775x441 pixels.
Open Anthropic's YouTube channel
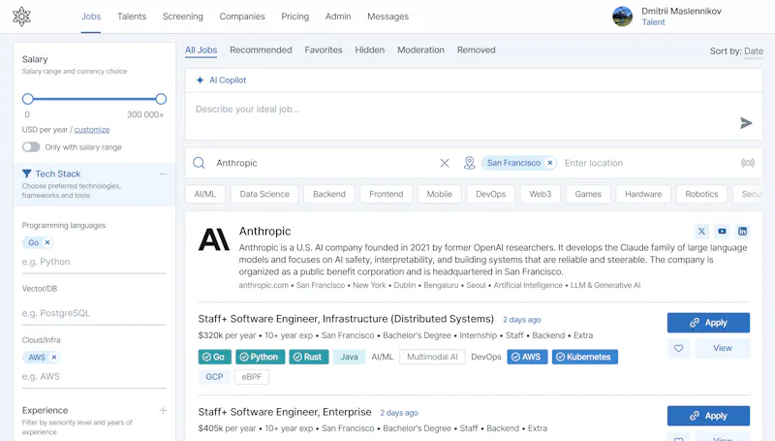pyautogui.click(x=722, y=231)
